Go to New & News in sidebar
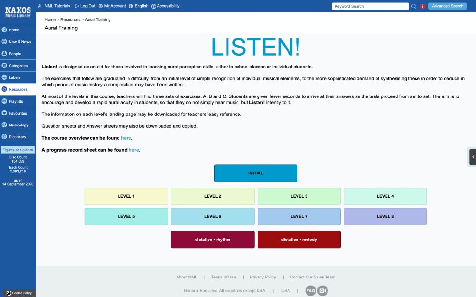The width and height of the screenshot is (476, 297). click(18, 42)
